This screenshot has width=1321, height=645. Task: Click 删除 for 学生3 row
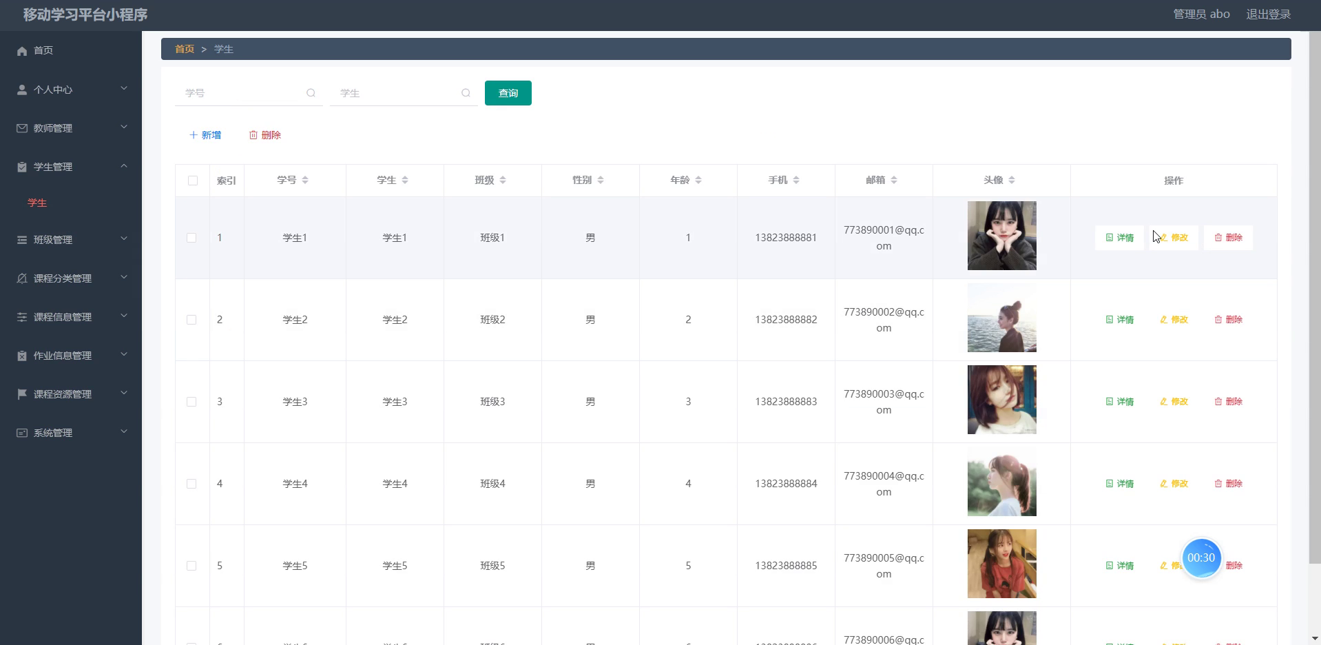[x=1229, y=402]
